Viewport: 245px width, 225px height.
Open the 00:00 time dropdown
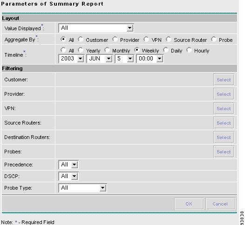pyautogui.click(x=150, y=59)
